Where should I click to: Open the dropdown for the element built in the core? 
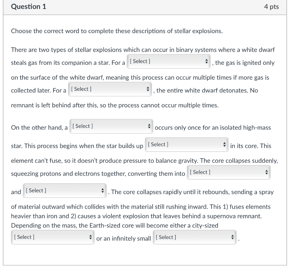pyautogui.click(x=187, y=144)
